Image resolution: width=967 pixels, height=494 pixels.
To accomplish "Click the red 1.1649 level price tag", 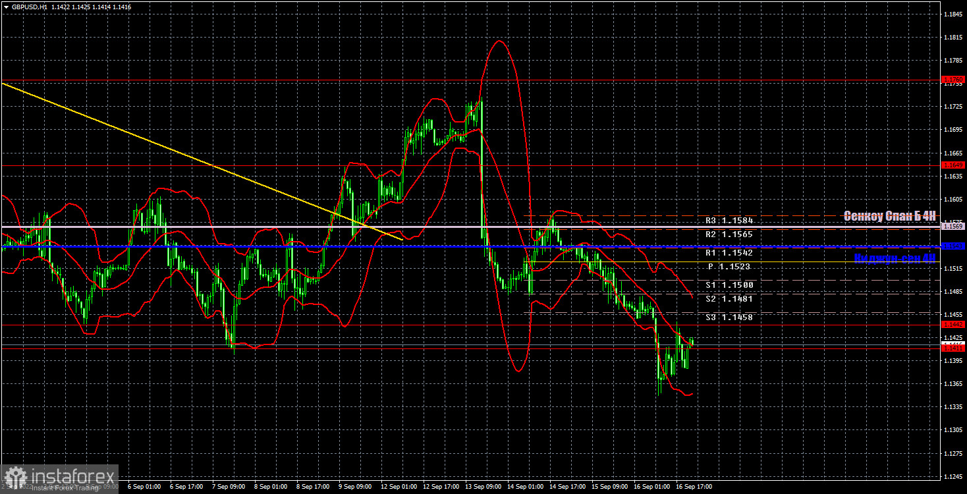I will pos(953,165).
